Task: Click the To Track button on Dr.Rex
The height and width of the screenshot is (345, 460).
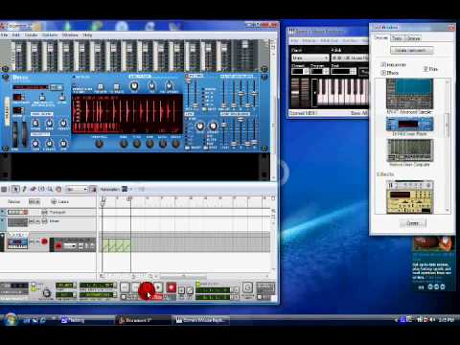Action: pyautogui.click(x=116, y=87)
